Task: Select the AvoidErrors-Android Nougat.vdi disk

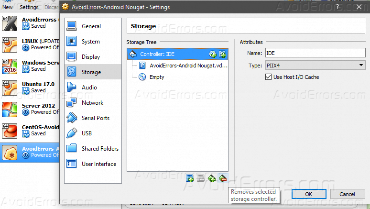Action: (x=188, y=66)
